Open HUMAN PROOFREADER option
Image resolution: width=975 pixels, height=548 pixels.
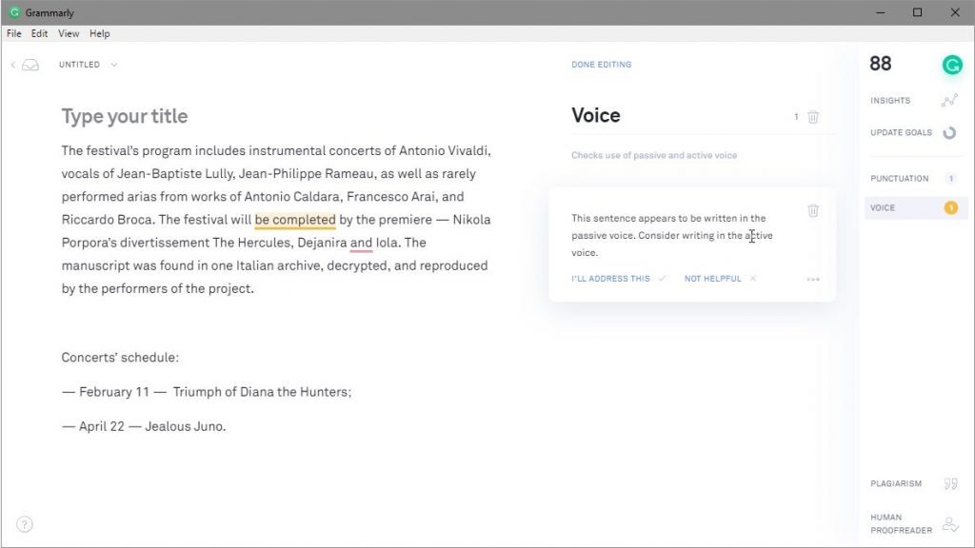pyautogui.click(x=901, y=524)
